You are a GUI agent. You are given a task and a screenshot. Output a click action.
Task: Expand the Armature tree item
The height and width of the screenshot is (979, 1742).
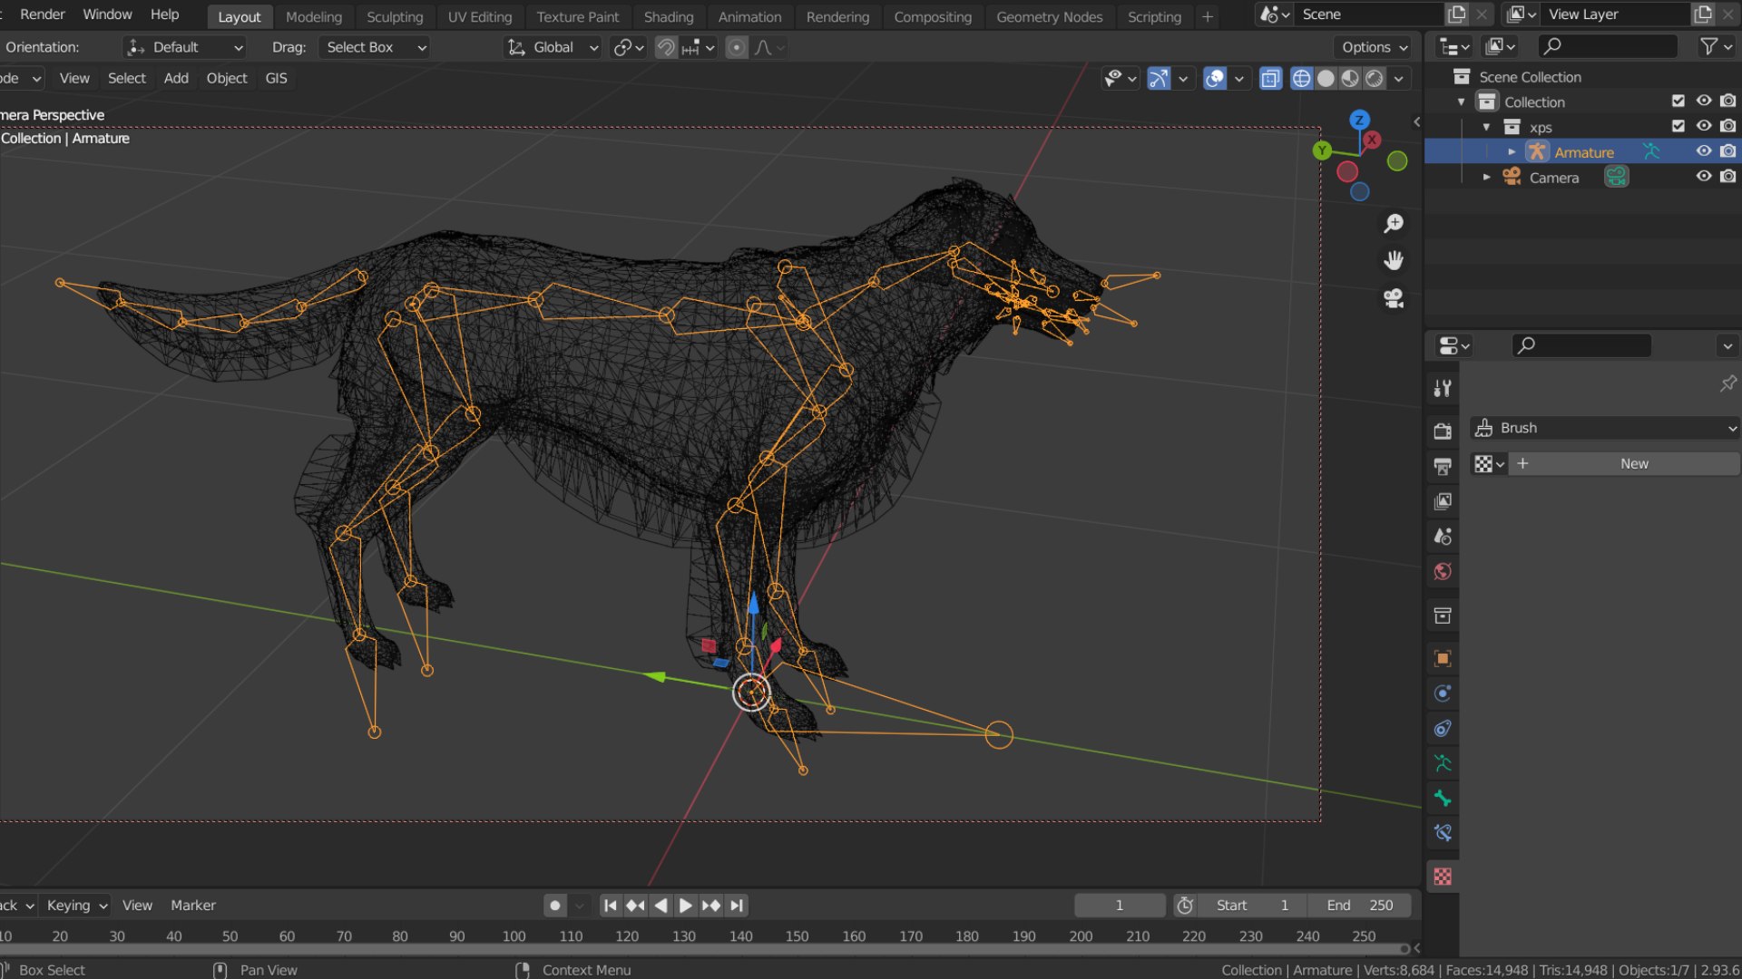pos(1512,151)
